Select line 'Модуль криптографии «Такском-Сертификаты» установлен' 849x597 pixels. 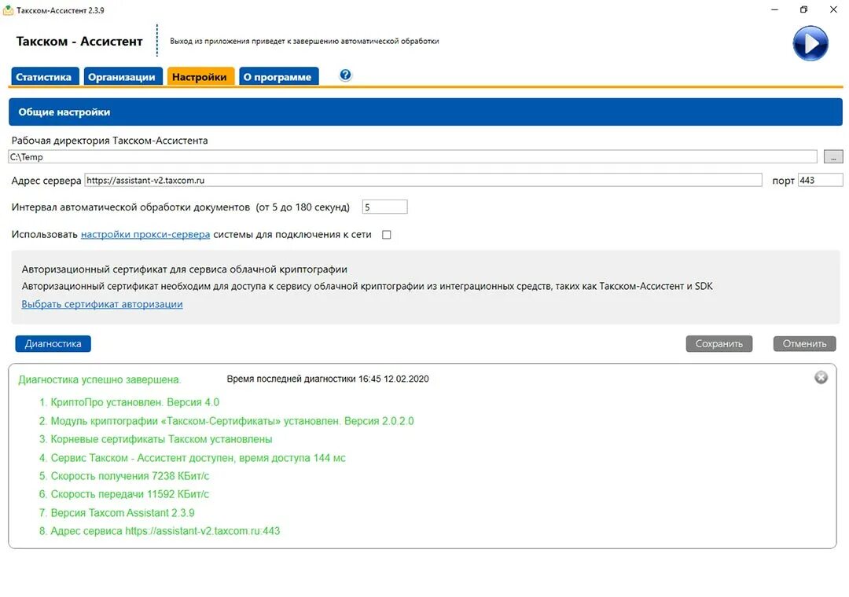tap(226, 420)
